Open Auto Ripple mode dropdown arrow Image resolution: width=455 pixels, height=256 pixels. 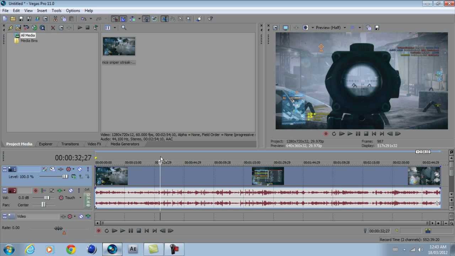click(139, 19)
